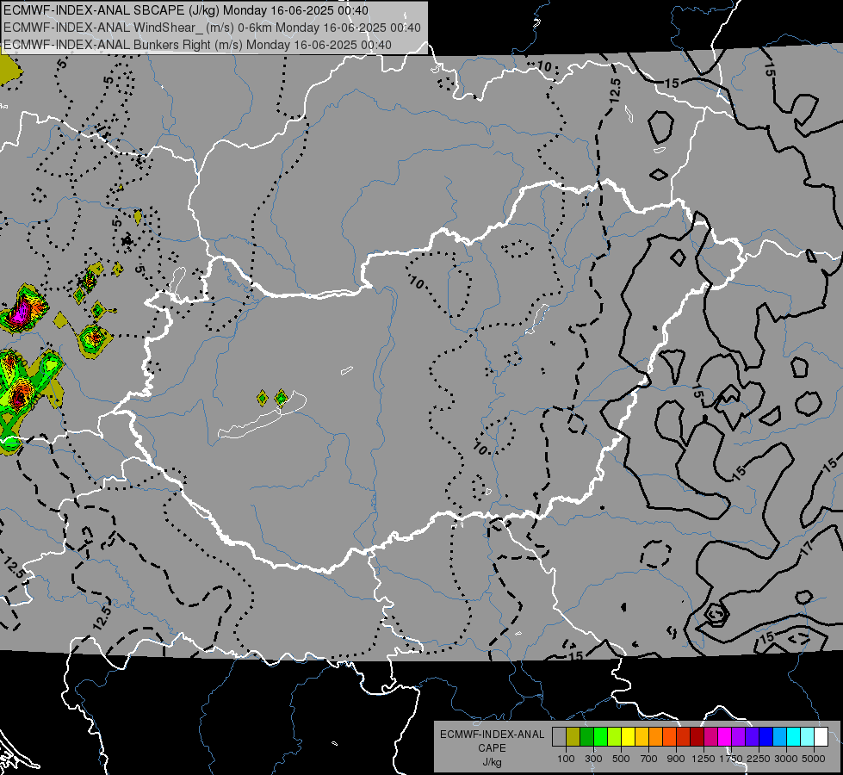
Task: Pick the dark red legend swatch before 1250
Action: [697, 736]
